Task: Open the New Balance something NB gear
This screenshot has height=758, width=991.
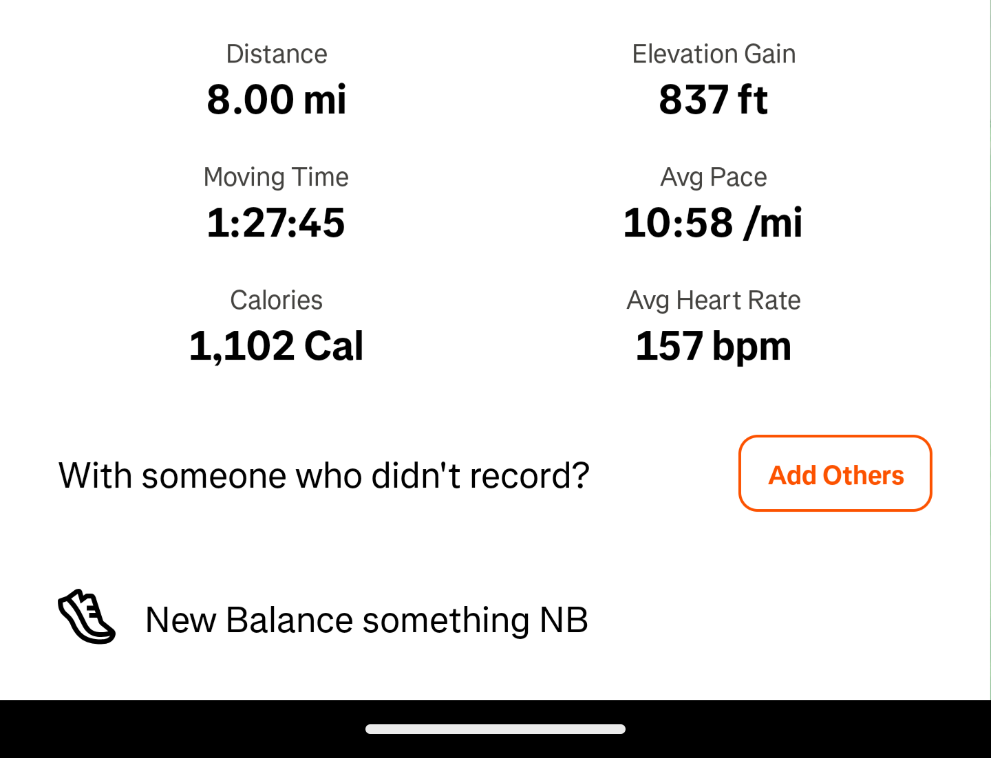Action: (366, 620)
